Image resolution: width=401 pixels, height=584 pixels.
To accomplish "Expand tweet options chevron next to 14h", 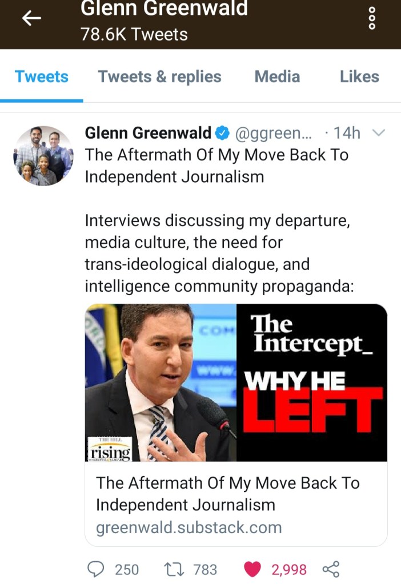I will click(x=379, y=132).
